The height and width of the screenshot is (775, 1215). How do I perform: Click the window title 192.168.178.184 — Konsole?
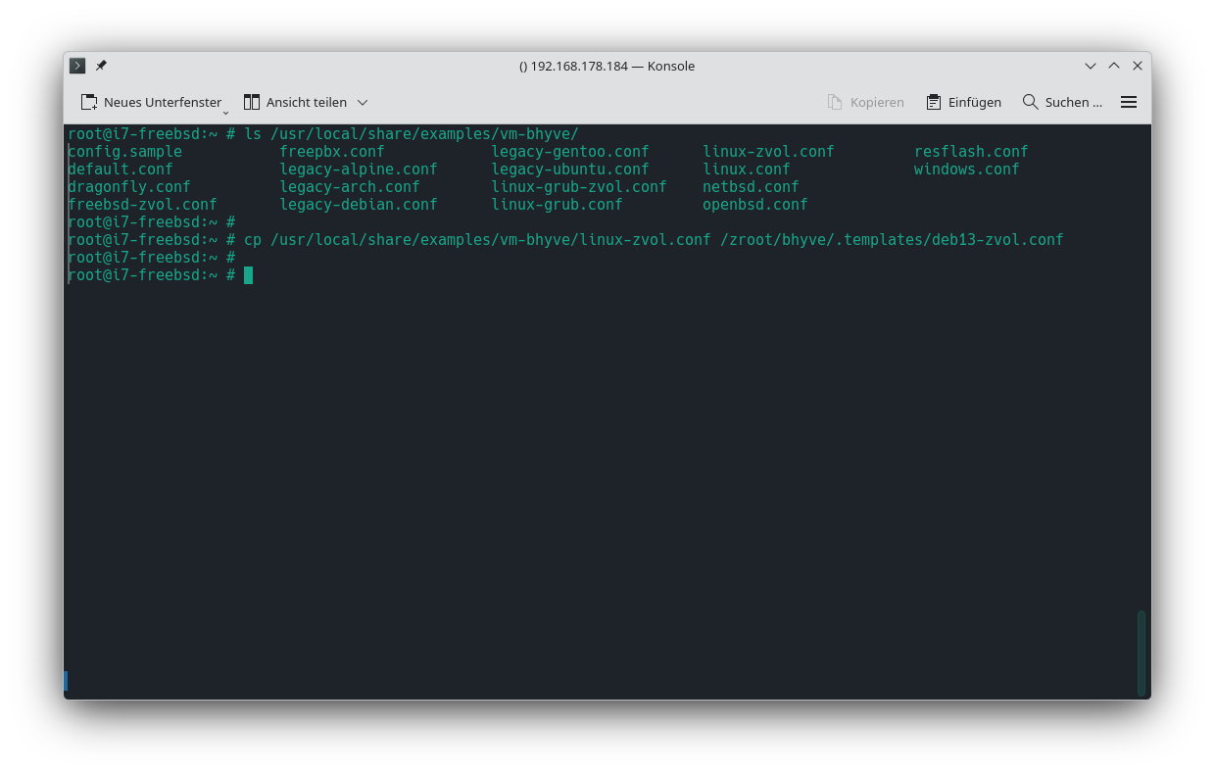[x=607, y=66]
